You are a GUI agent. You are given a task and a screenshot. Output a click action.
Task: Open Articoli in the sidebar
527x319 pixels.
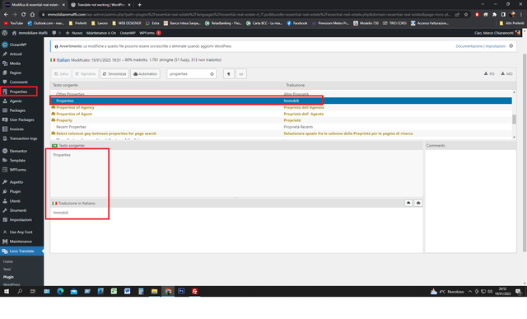[16, 54]
